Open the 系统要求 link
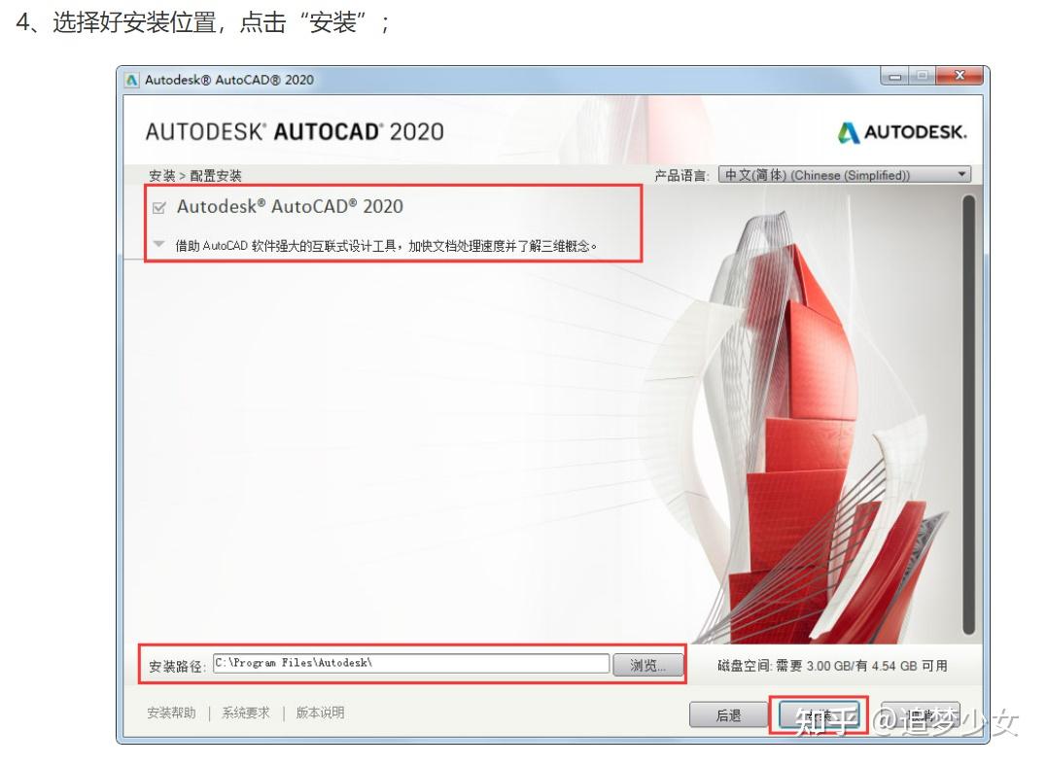The image size is (1047, 766). tap(246, 713)
